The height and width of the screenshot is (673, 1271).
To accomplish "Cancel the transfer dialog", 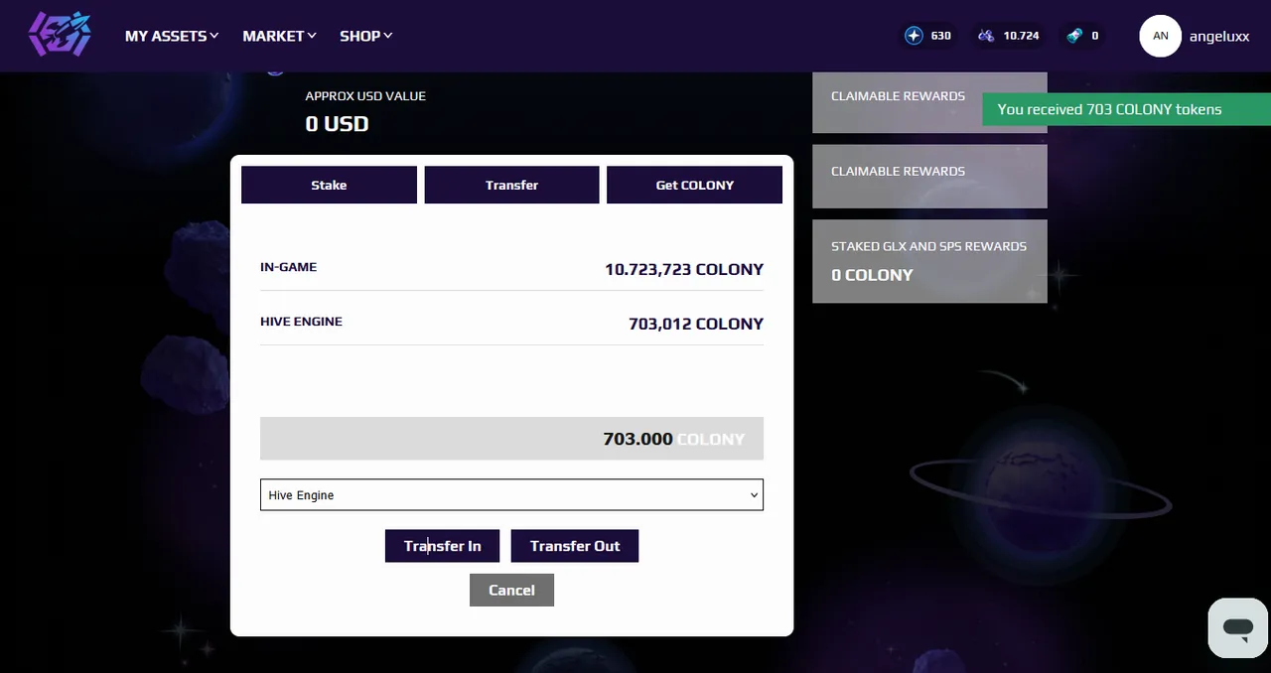I will tap(511, 590).
